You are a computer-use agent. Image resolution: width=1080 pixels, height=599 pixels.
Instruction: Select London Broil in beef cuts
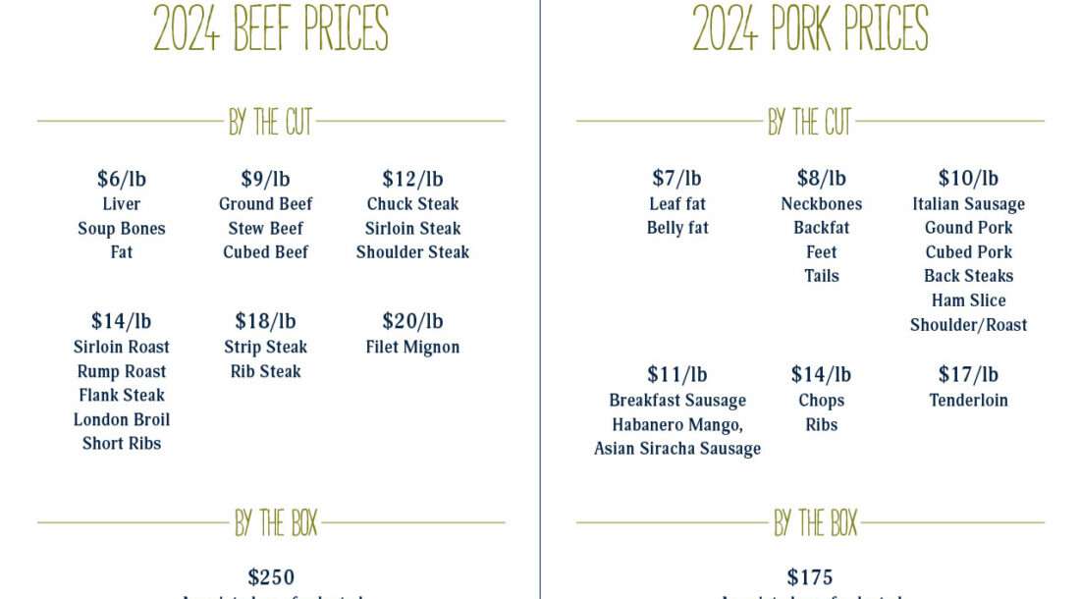click(122, 419)
